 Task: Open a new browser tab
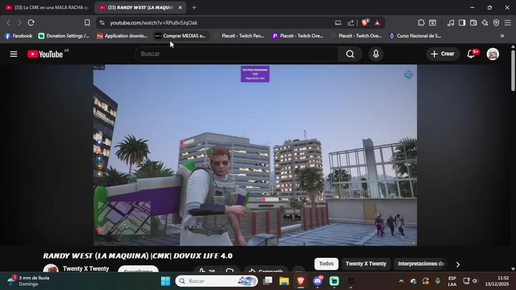[194, 8]
